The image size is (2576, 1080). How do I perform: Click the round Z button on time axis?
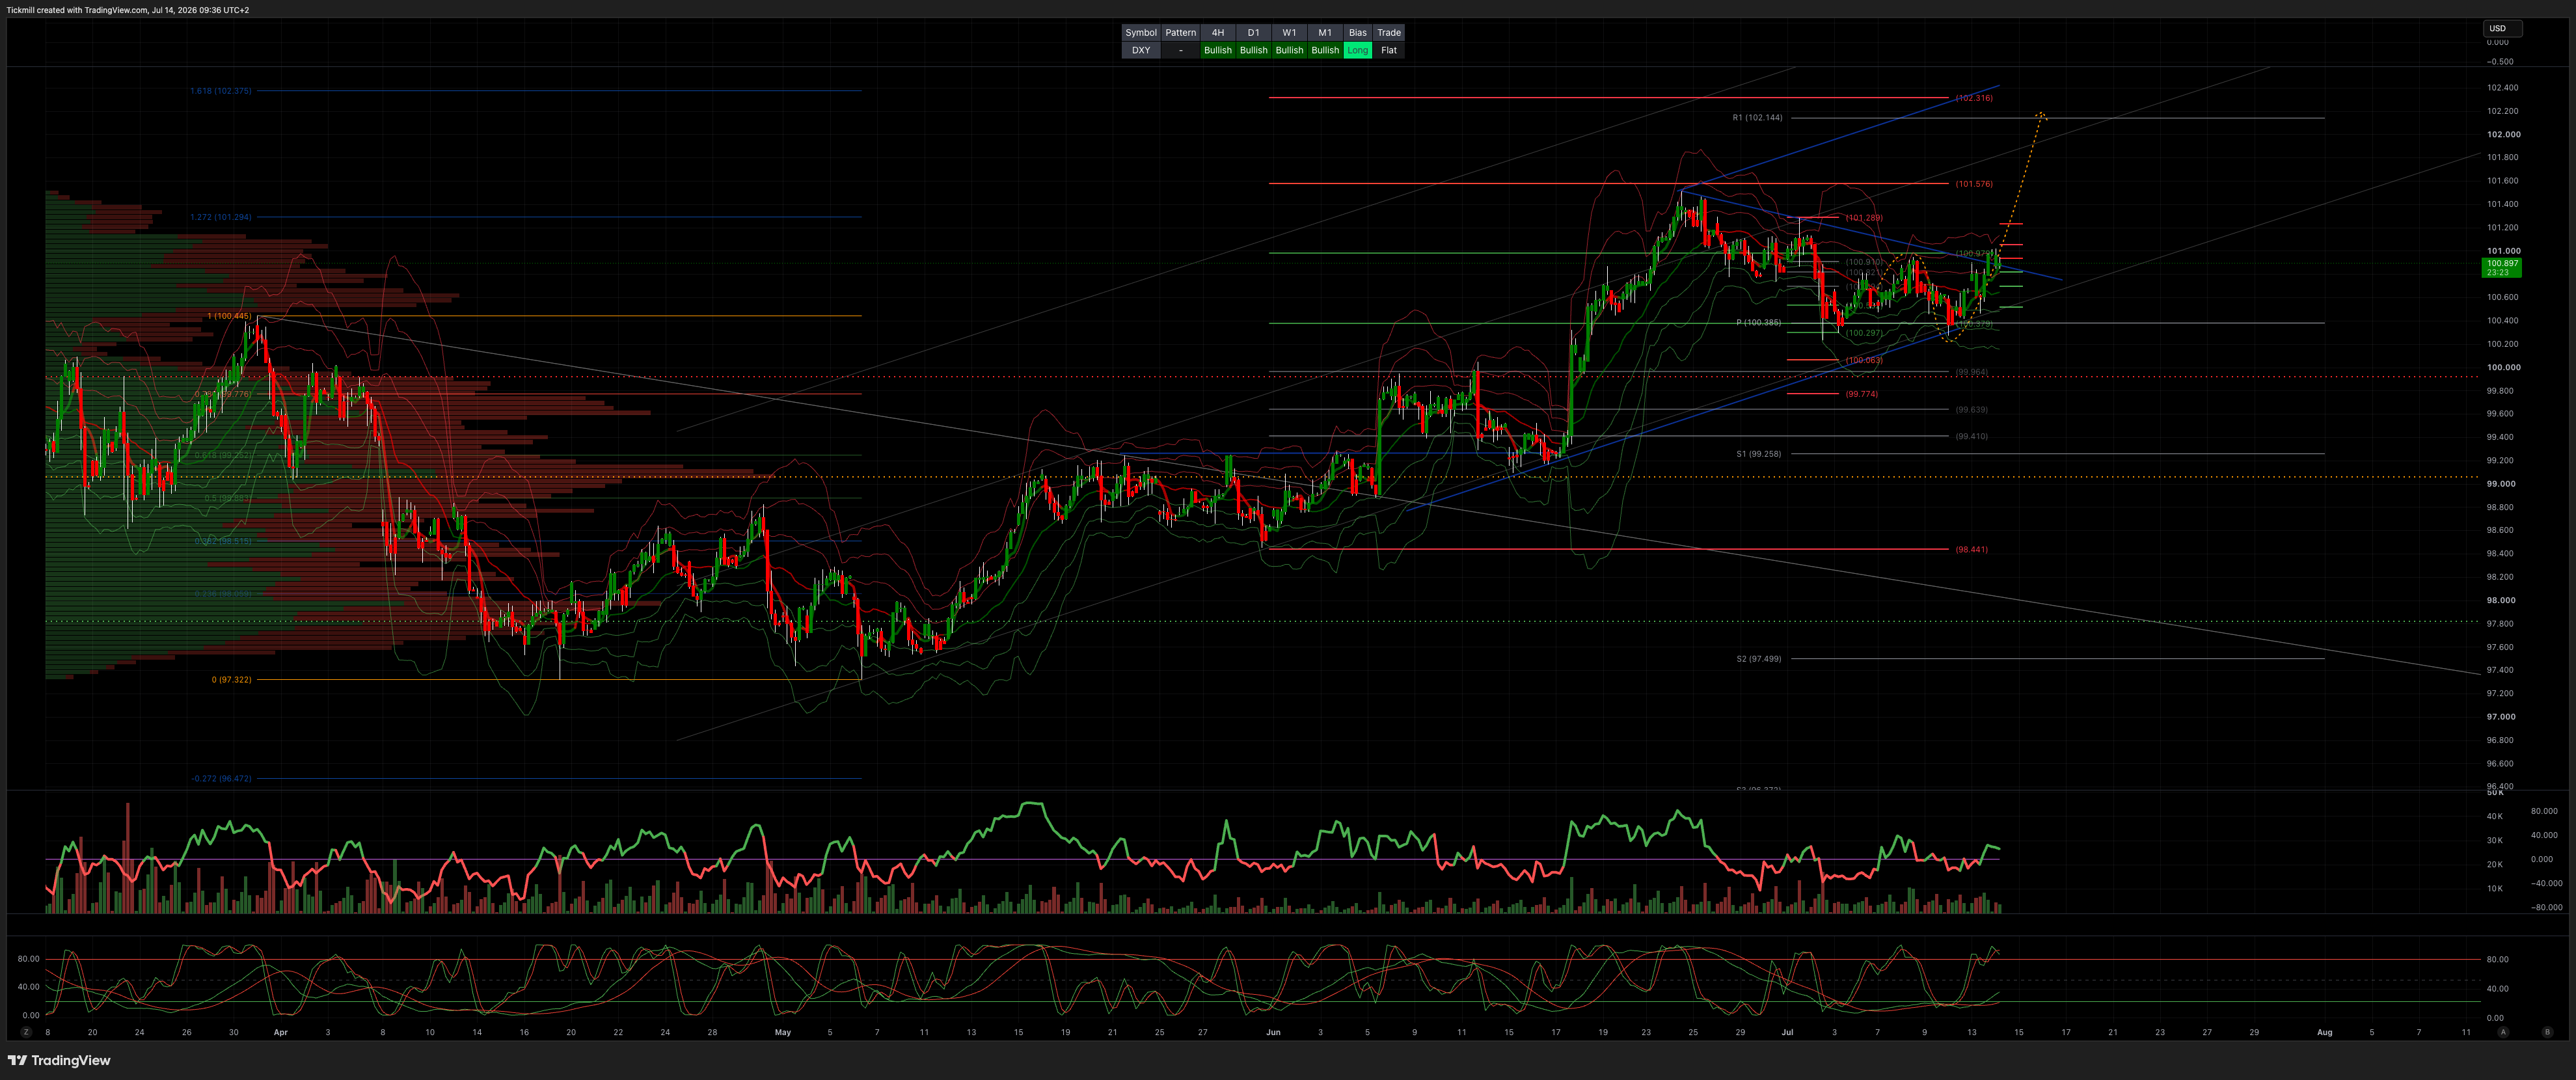27,1032
